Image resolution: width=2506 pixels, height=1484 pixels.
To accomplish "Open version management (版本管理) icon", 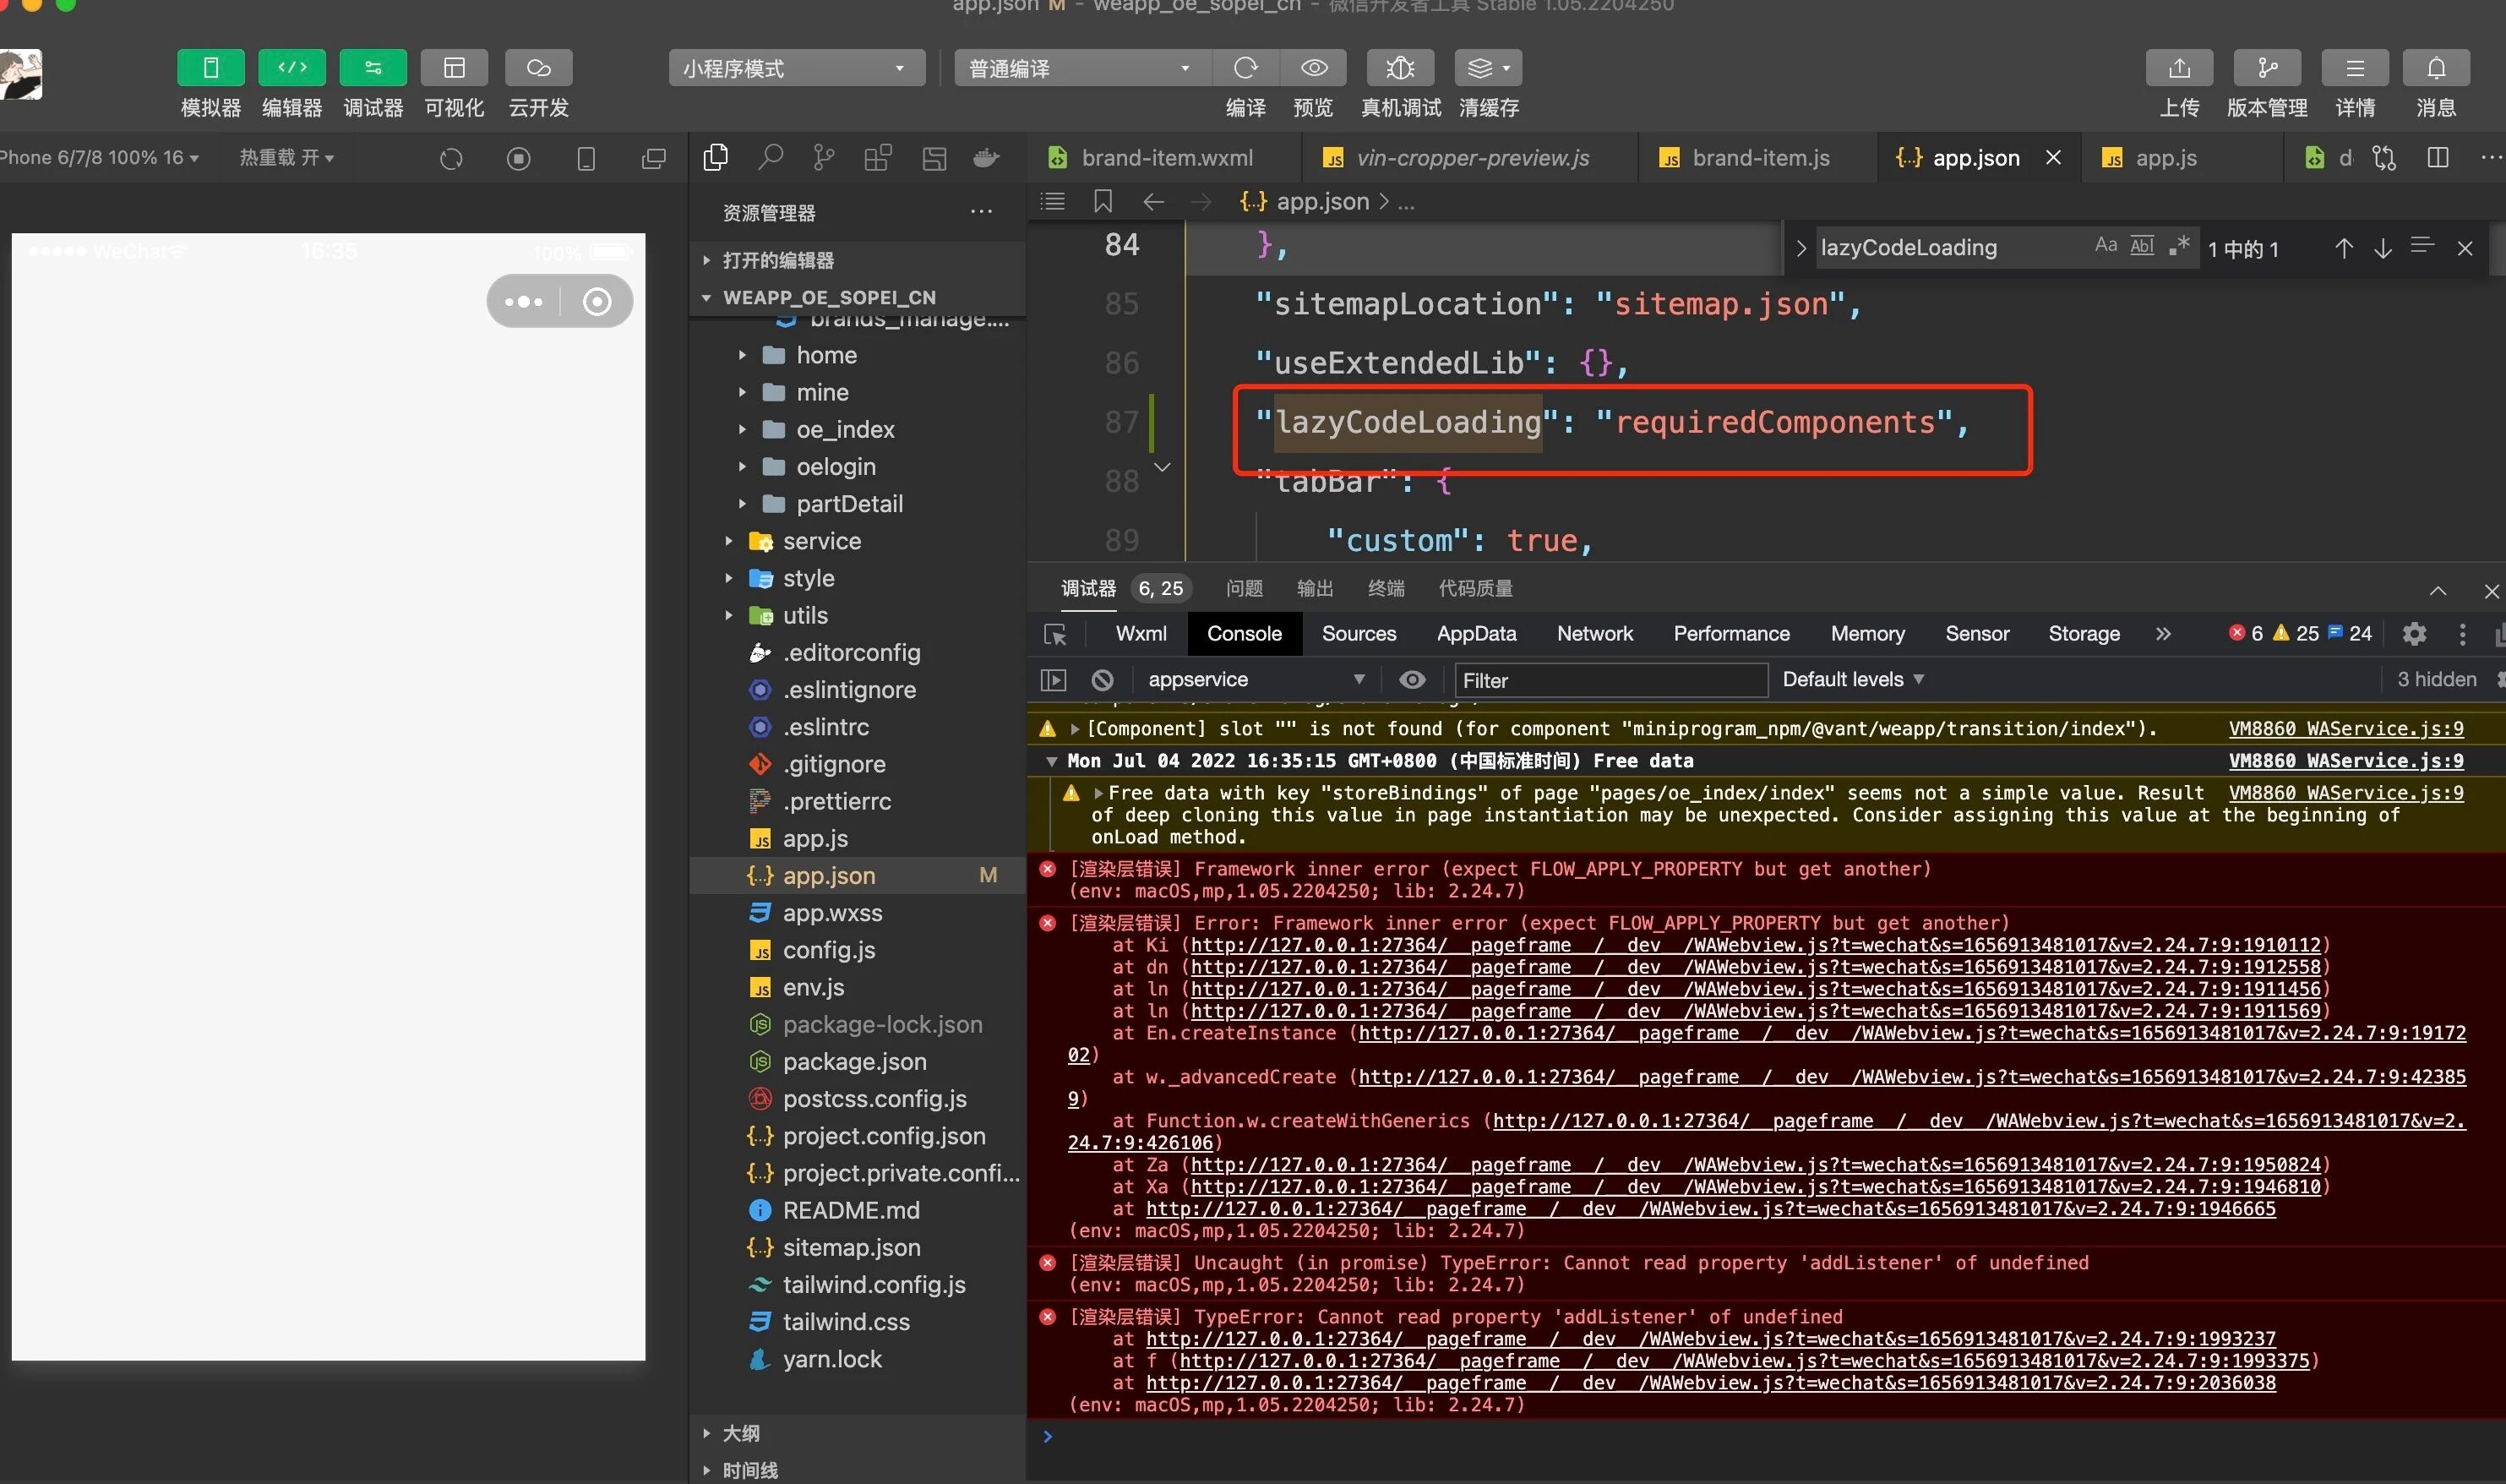I will point(2266,68).
